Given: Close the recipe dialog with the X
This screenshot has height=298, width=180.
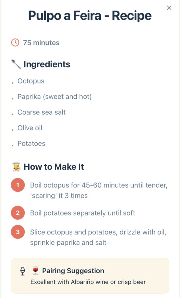Looking at the screenshot, I should tap(169, 8).
